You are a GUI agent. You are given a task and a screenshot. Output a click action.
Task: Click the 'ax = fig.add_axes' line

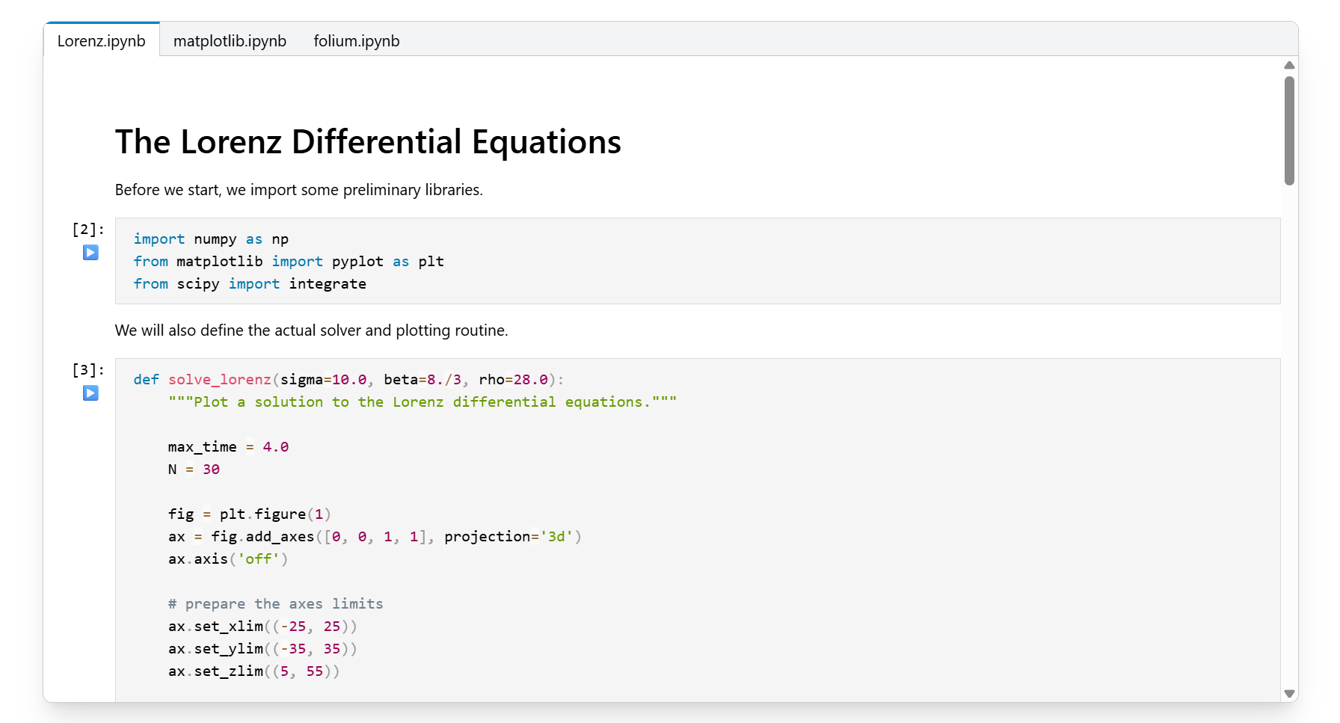(x=375, y=537)
